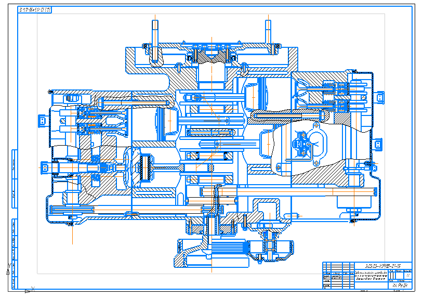Click the upper-left square connector on housing edge
This screenshot has width=423, height=297.
41,120
